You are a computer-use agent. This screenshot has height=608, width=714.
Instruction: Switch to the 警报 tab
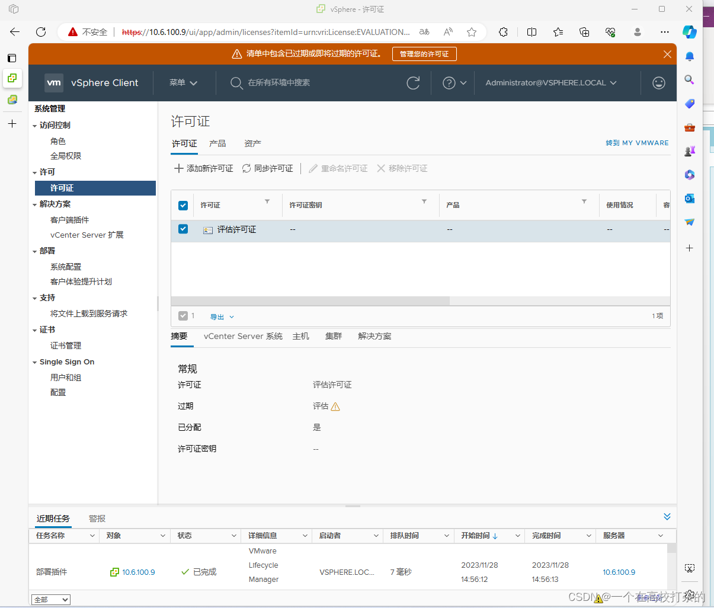97,519
